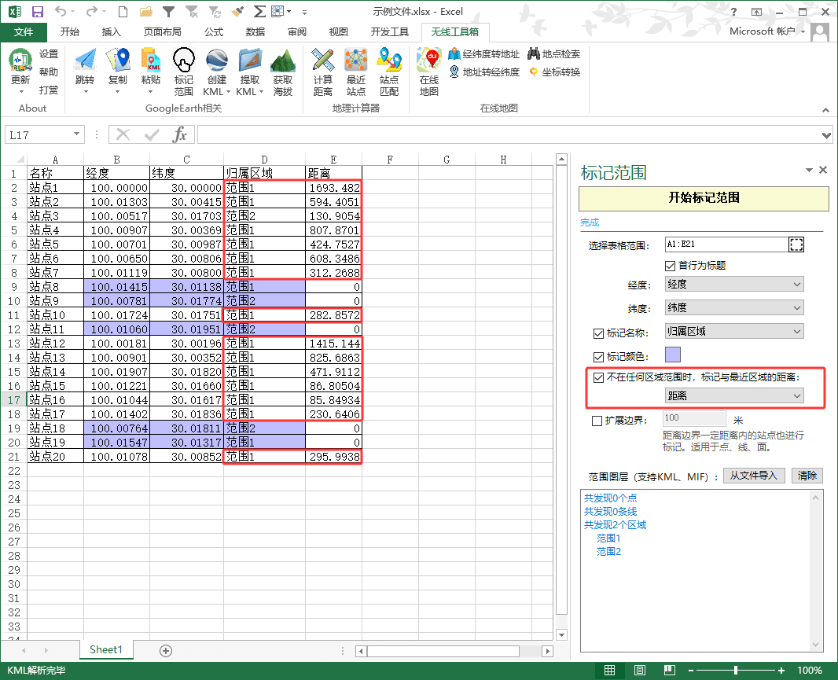Toggle the 不在任何区域范围时 distance checkbox
The width and height of the screenshot is (838, 680).
pyautogui.click(x=598, y=378)
